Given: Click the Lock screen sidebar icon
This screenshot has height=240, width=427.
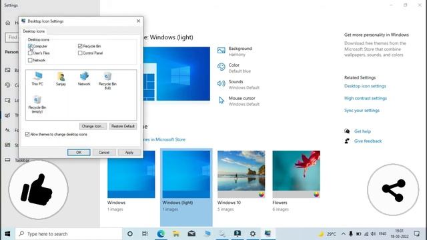Looking at the screenshot, I should (7, 100).
